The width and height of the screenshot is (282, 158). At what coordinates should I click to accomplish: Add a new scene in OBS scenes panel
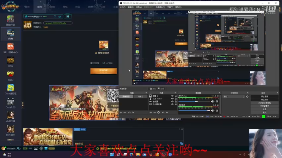[121, 112]
